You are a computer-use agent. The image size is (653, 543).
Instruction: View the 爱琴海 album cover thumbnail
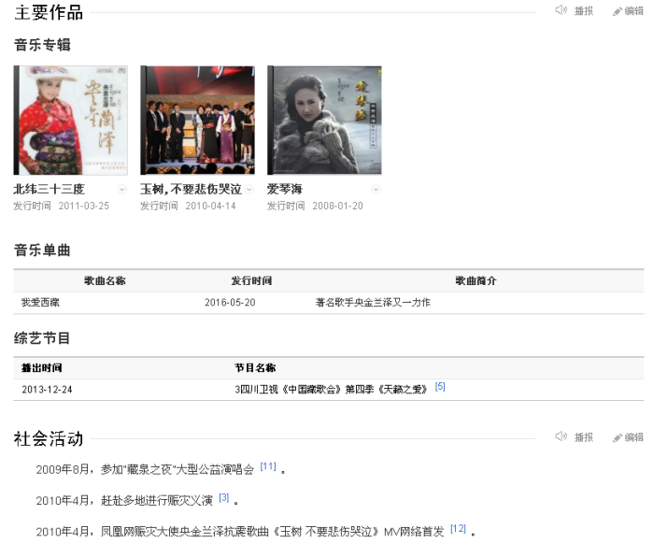click(324, 120)
